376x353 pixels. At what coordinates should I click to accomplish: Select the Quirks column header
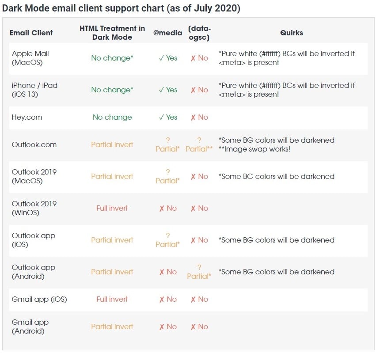(x=292, y=33)
